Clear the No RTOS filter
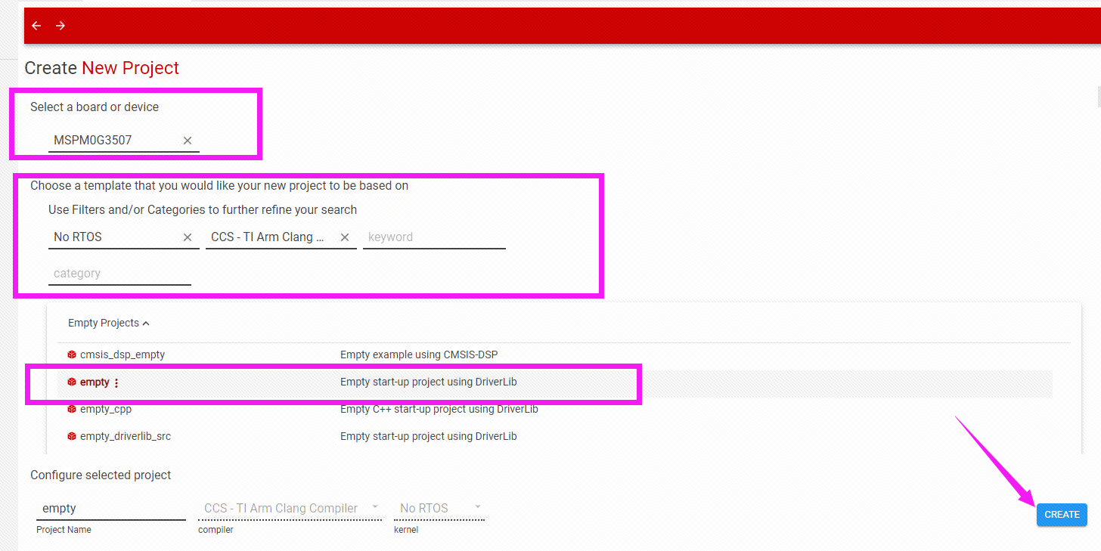This screenshot has height=551, width=1101. tap(188, 237)
